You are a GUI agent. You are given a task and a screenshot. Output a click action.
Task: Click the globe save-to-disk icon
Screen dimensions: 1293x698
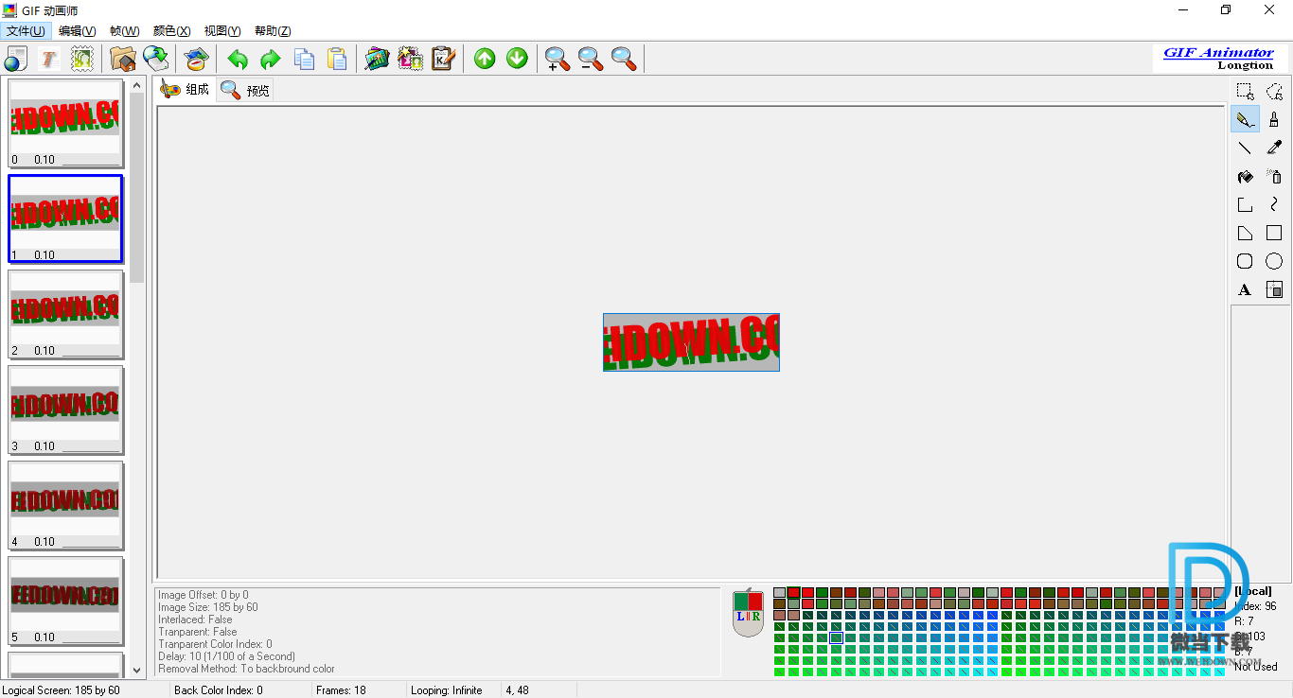click(x=156, y=59)
